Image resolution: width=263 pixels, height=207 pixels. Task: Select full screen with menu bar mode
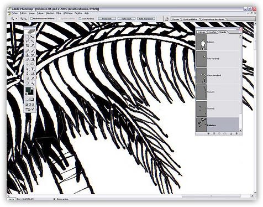(x=29, y=105)
